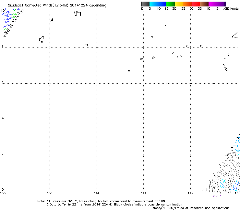
Task: Click the green 15-20 knots color segment
Action: (171, 4)
